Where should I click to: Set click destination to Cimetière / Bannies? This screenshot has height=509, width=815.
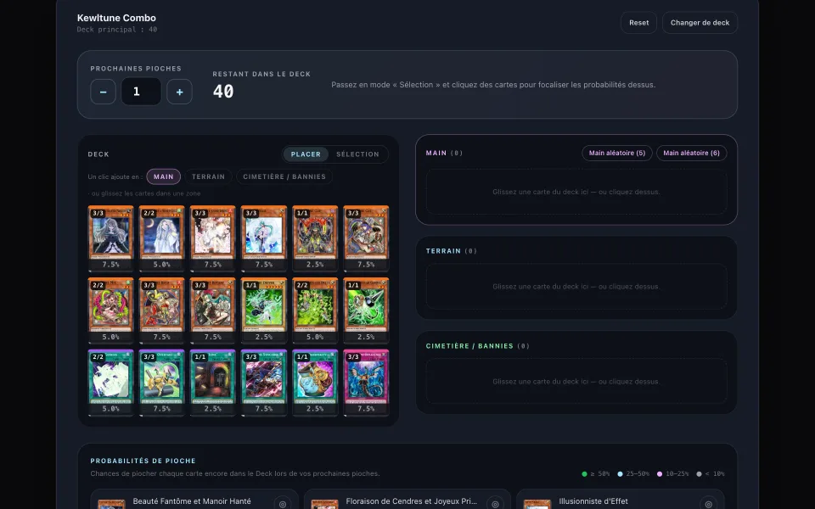coord(284,176)
